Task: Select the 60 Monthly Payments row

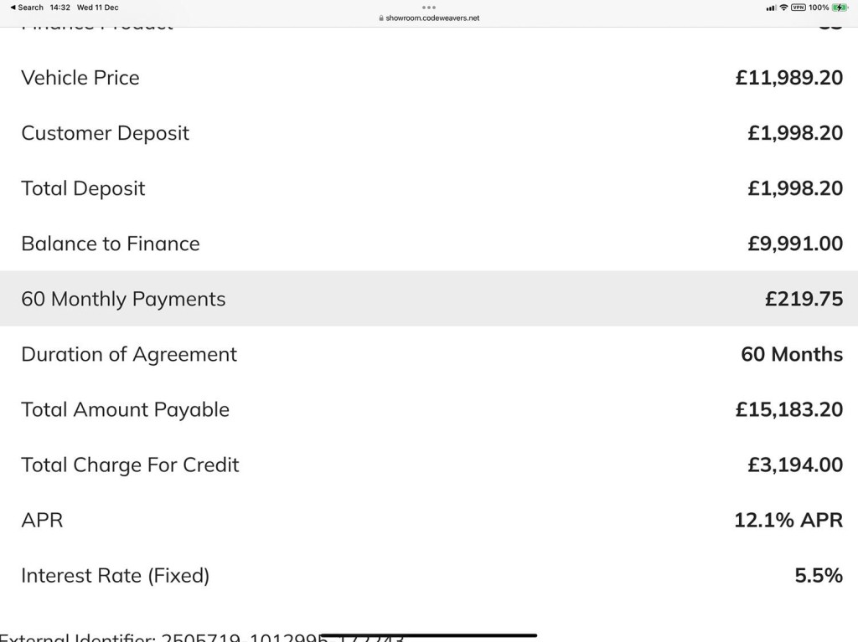Action: click(429, 299)
